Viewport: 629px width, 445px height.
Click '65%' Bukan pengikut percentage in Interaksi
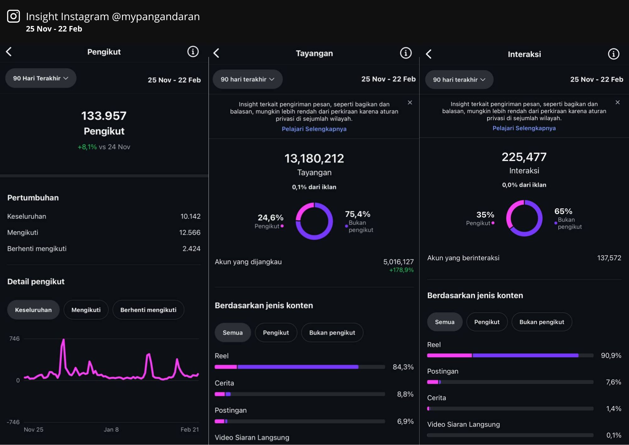tap(563, 211)
